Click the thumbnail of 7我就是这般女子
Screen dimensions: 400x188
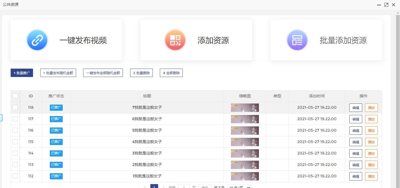245,107
